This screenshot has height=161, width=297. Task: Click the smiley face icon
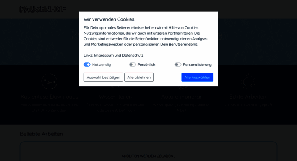[x=49, y=81]
